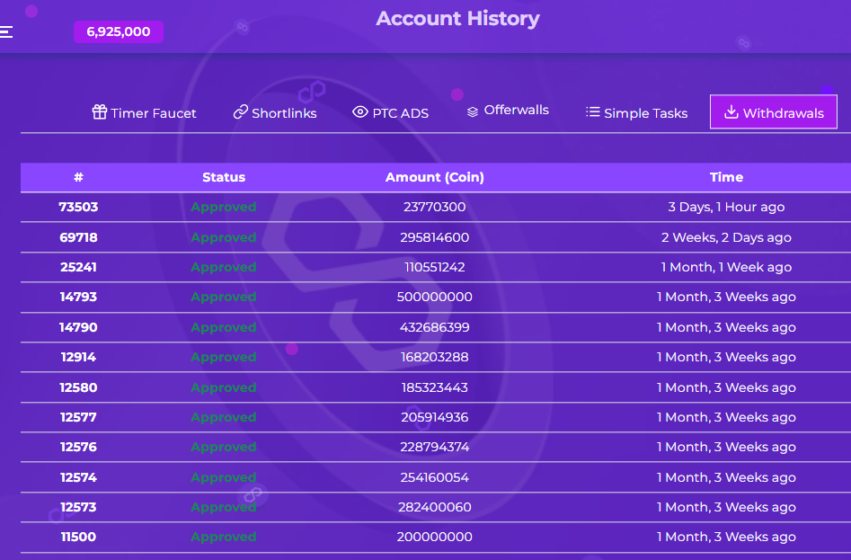The width and height of the screenshot is (851, 560).
Task: Open the PTC ADS tab
Action: pyautogui.click(x=390, y=113)
